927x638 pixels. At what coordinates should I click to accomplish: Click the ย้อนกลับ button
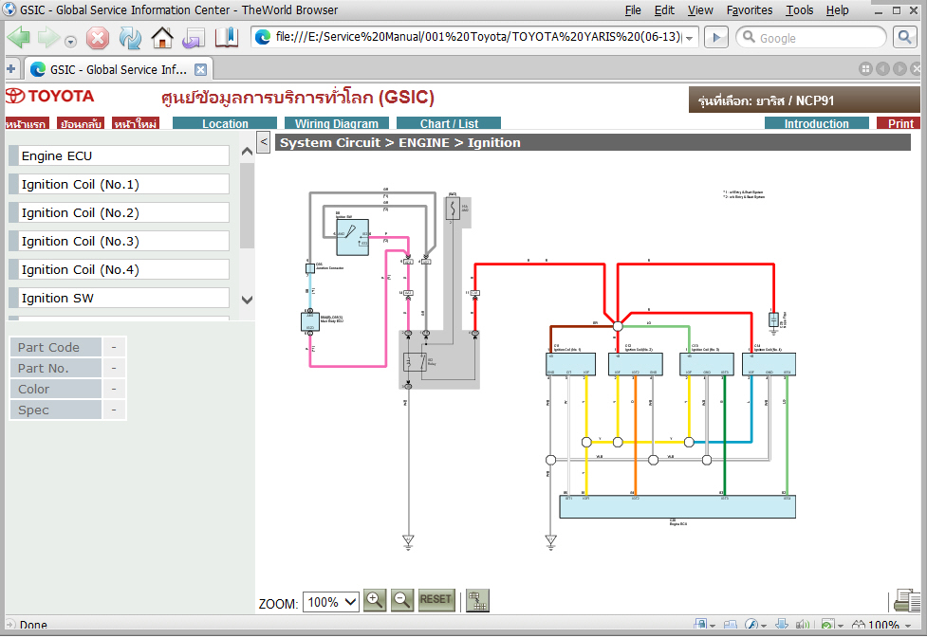(81, 123)
